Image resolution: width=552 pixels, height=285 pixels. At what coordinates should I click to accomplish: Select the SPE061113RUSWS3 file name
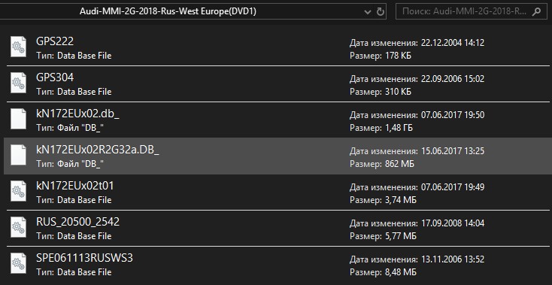84,258
